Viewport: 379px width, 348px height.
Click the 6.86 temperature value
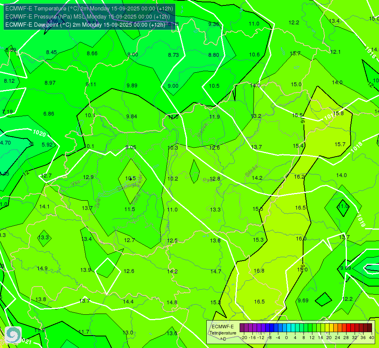(48, 114)
